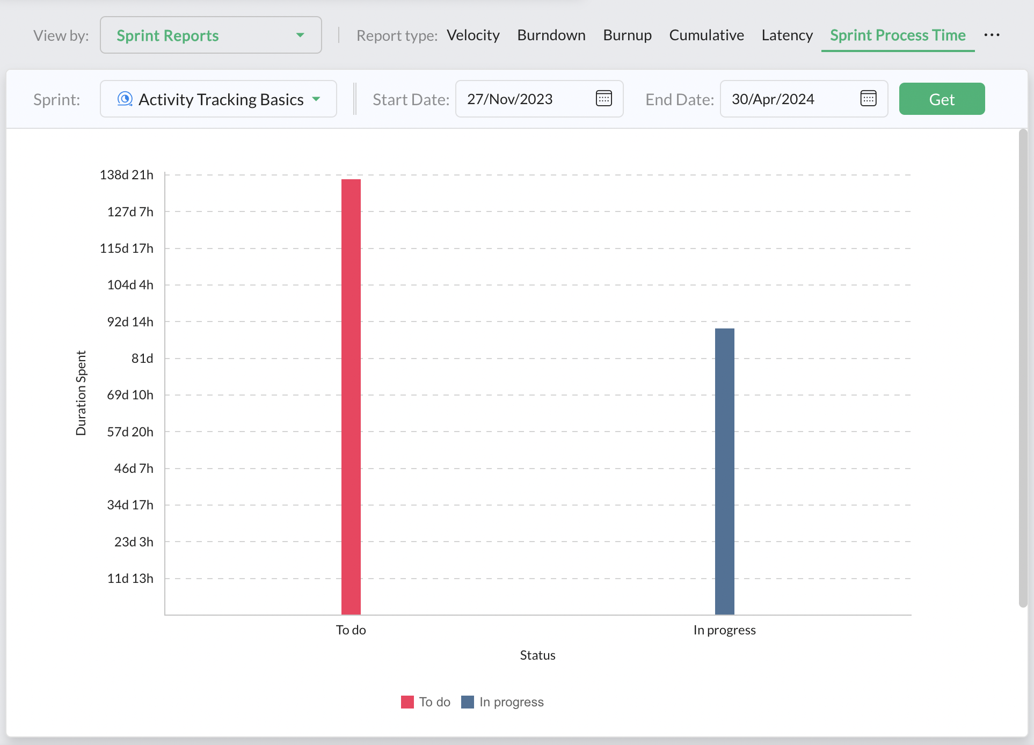
Task: Toggle the To do legend label
Action: [x=435, y=702]
